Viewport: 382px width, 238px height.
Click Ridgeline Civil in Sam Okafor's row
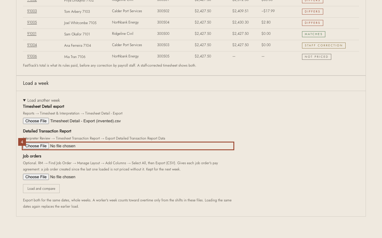click(123, 34)
